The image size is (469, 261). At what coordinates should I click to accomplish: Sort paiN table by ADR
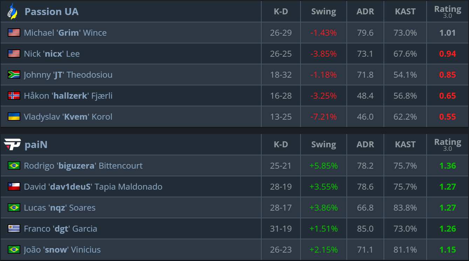click(365, 144)
